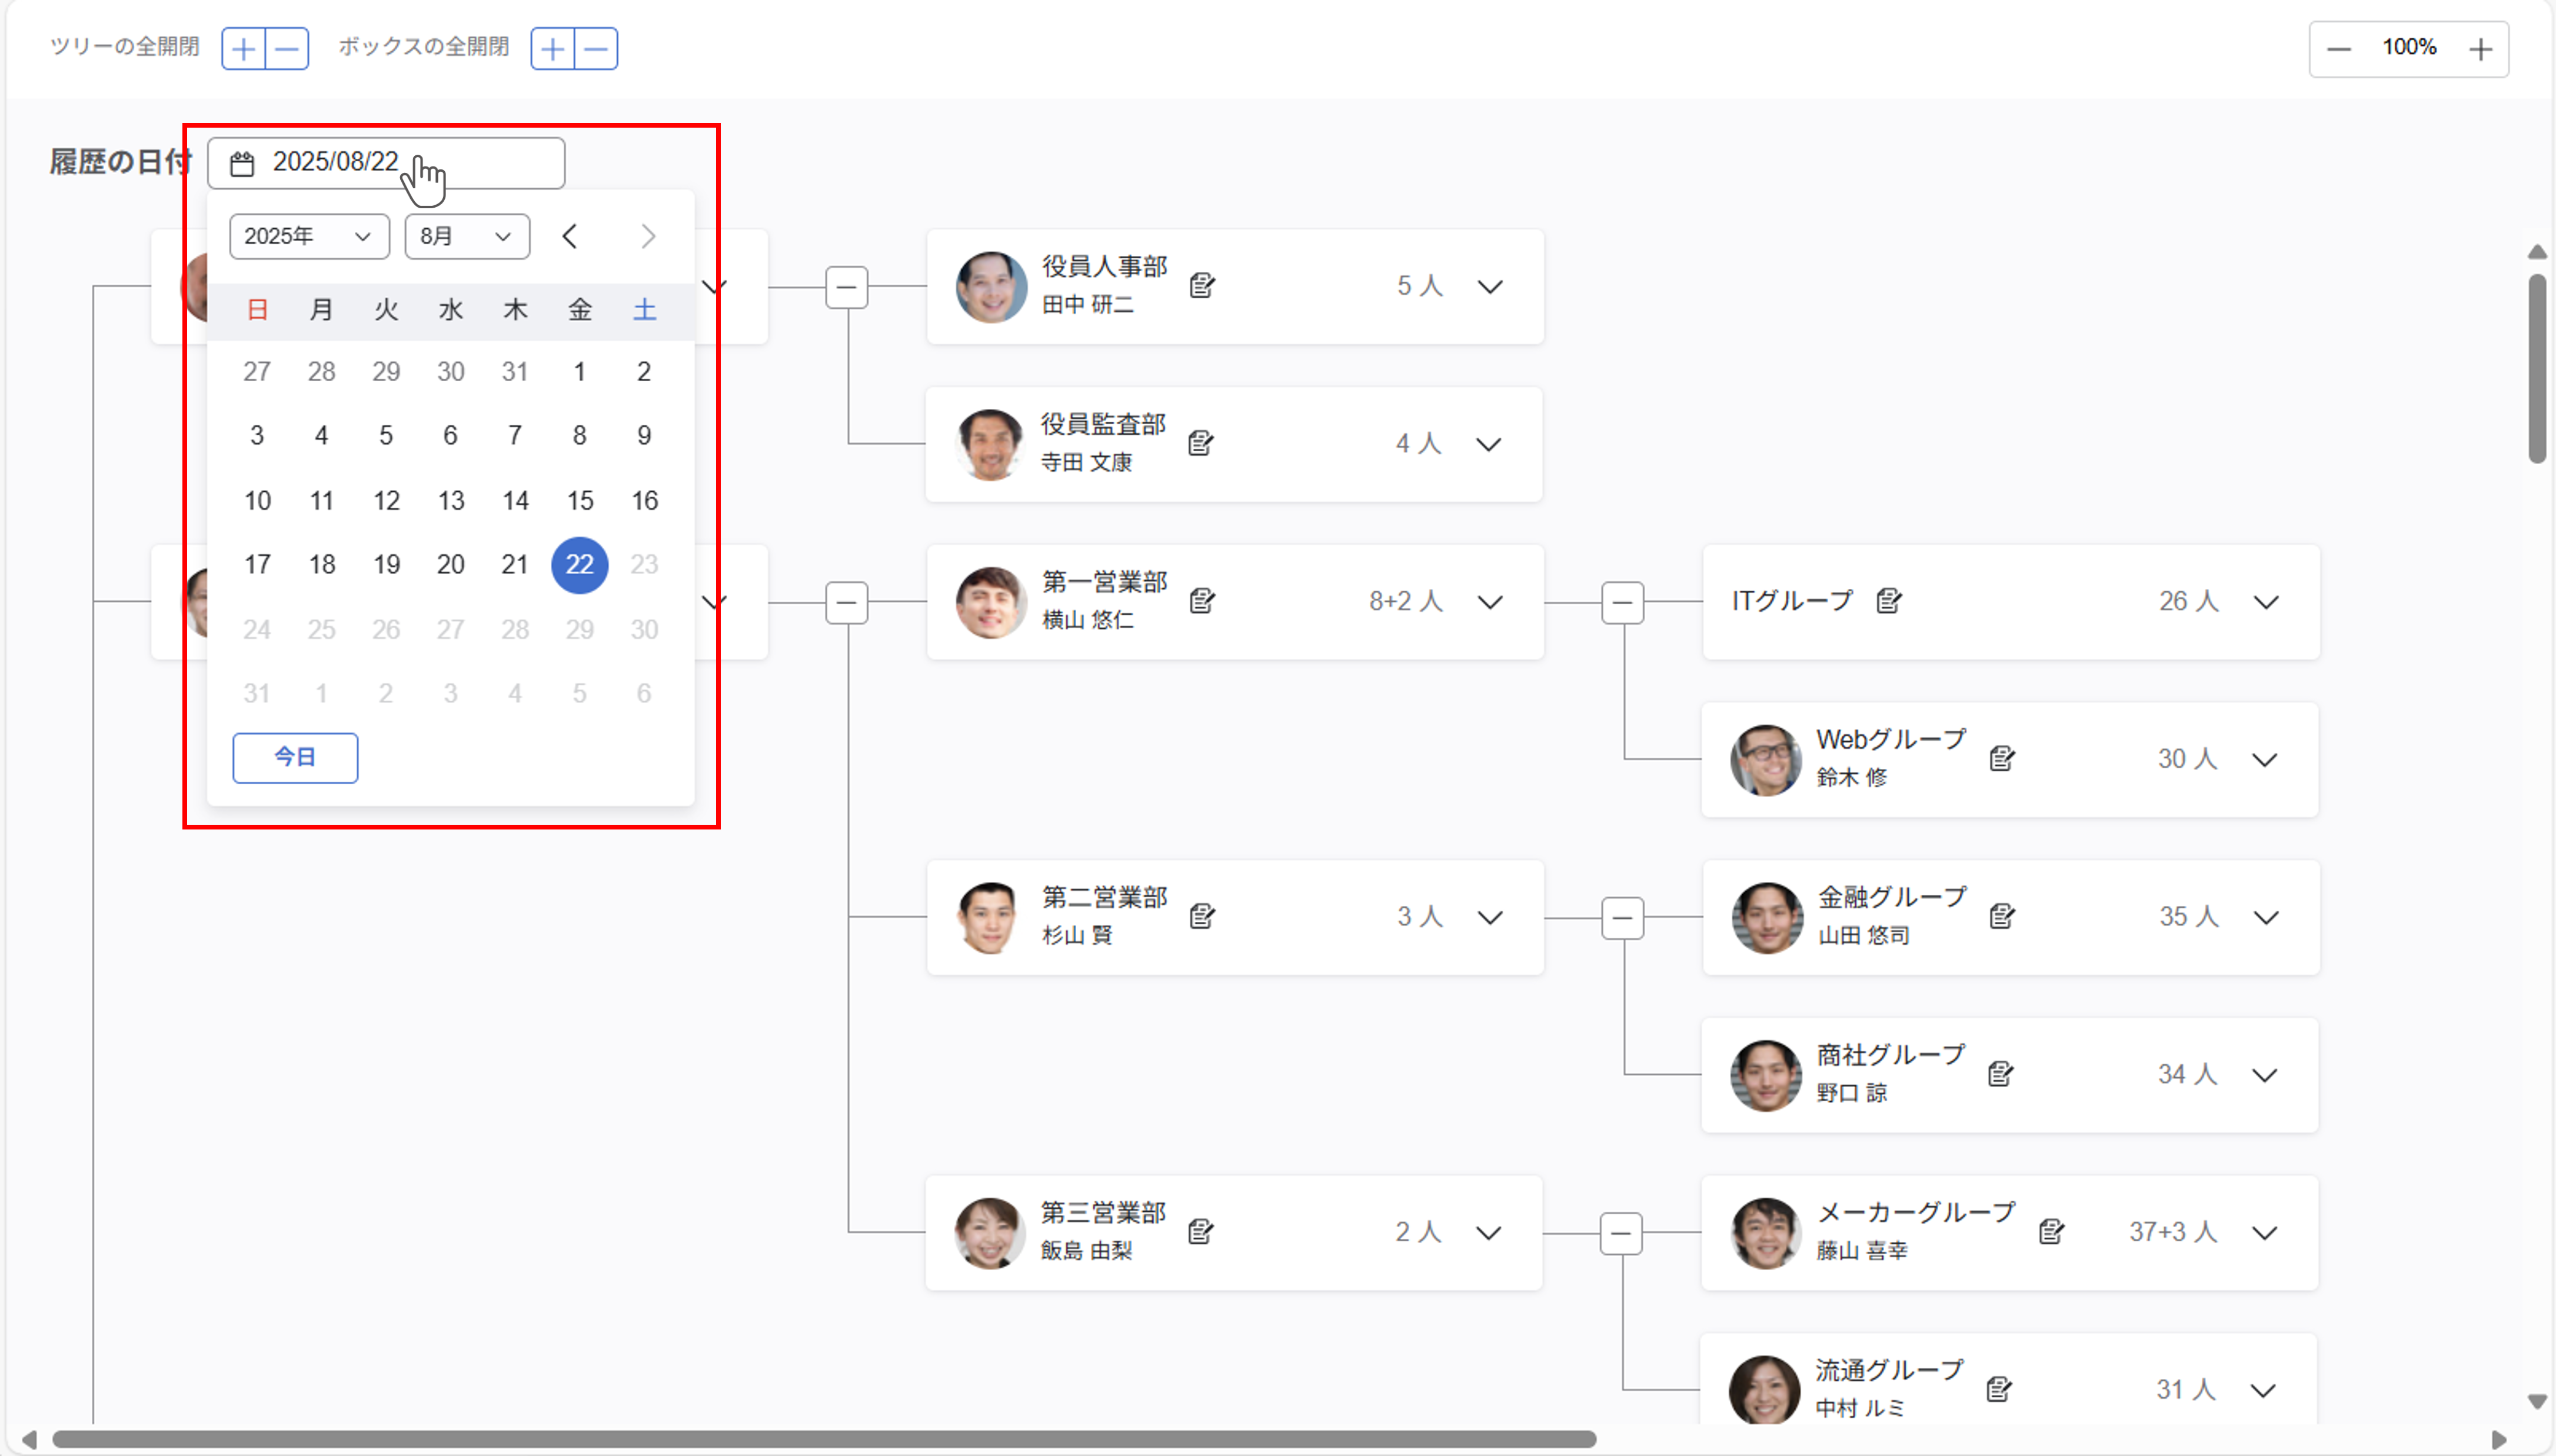Collapse the tree node before 役員人事部
The image size is (2556, 1456).
click(846, 287)
